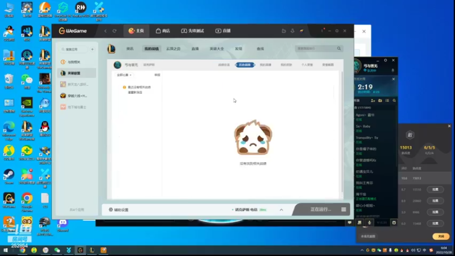
Task: Click 投票 button in the 15510 row
Action: click(435, 189)
